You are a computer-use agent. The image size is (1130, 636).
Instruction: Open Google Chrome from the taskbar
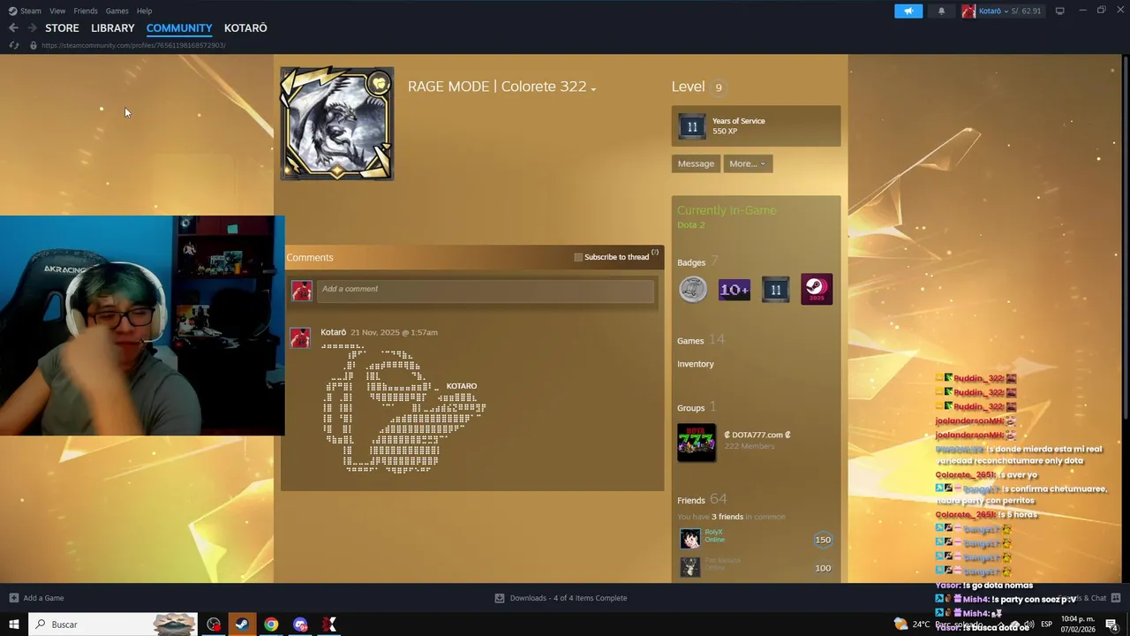(271, 625)
